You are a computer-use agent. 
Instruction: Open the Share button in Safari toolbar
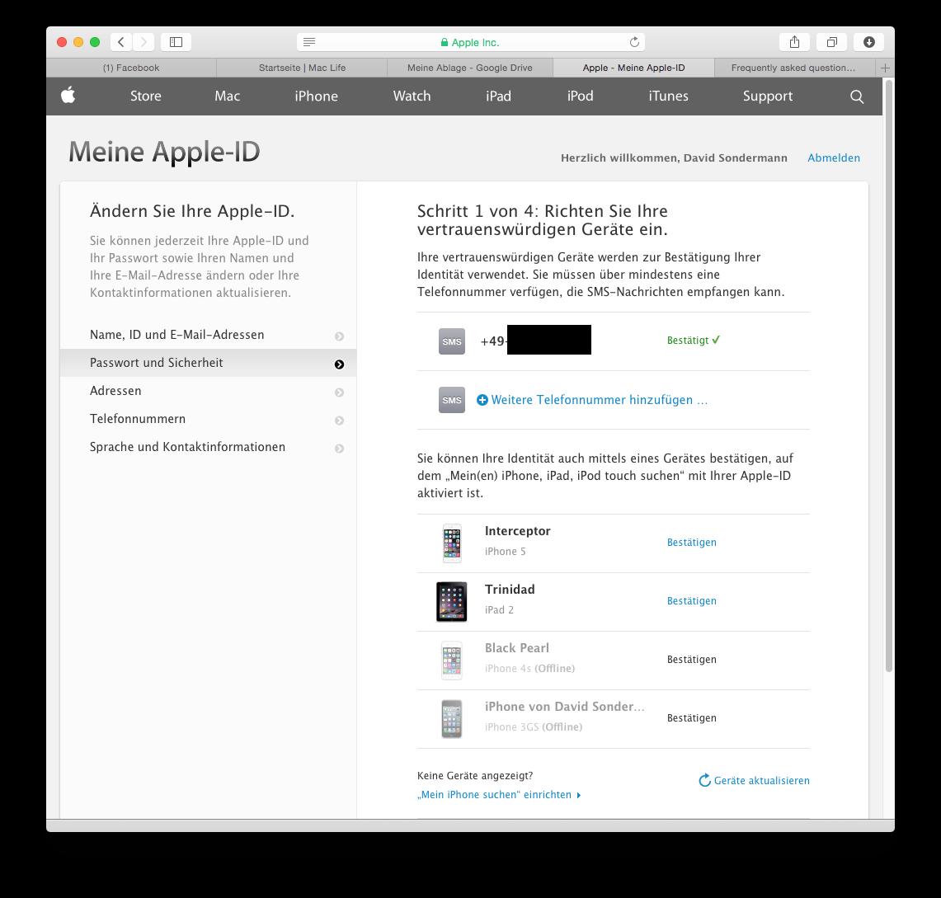tap(794, 42)
